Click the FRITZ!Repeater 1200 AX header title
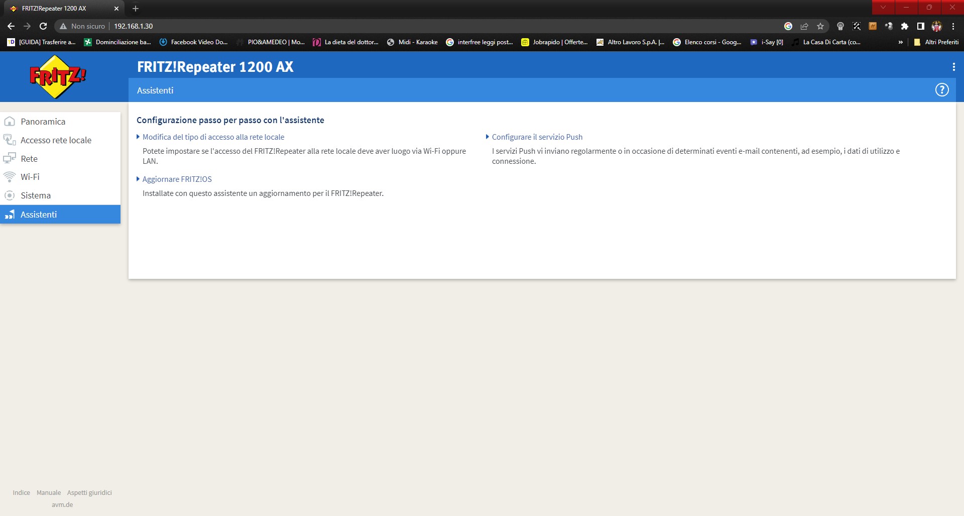Screen dimensions: 964x516 click(x=215, y=67)
